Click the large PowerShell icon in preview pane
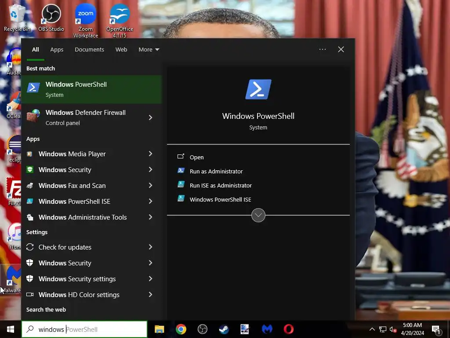 pyautogui.click(x=258, y=89)
